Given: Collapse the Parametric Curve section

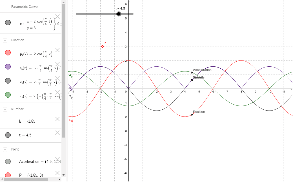Looking at the screenshot, I should click(5, 7).
